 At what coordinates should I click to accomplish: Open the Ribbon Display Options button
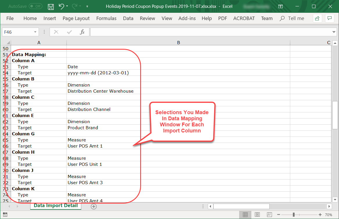pyautogui.click(x=280, y=6)
